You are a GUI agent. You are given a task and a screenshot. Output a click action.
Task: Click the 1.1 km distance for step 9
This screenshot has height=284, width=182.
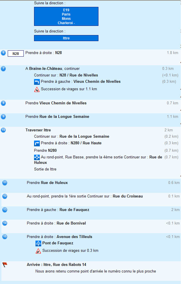173,116
